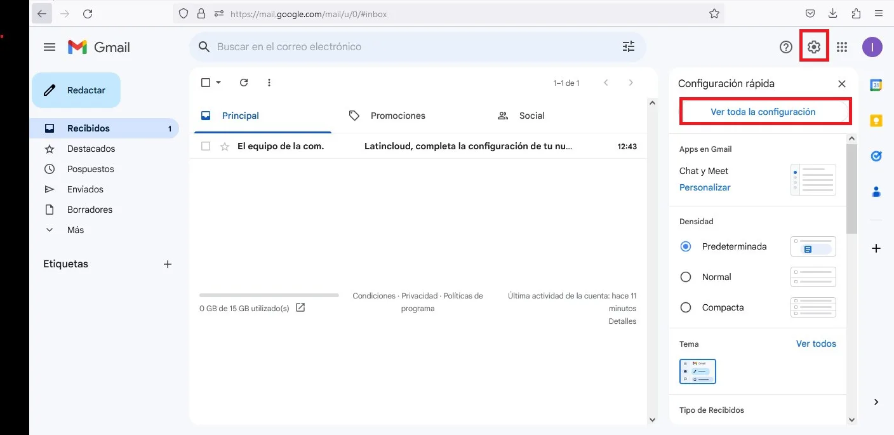Expand the Más section in sidebar
Screen dimensions: 894x435
click(x=76, y=230)
